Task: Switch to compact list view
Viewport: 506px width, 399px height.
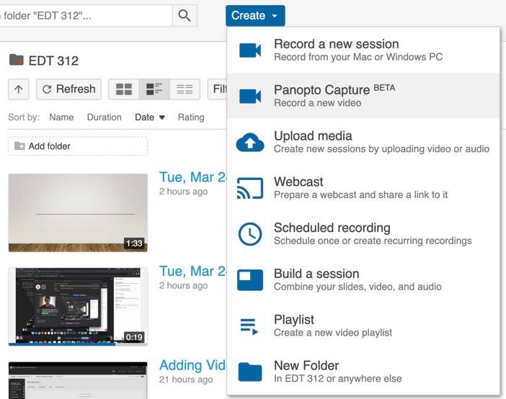Action: 185,89
